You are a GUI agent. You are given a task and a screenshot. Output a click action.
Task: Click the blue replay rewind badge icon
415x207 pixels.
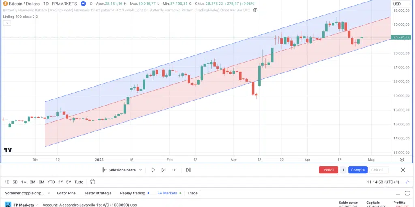[x=83, y=4]
